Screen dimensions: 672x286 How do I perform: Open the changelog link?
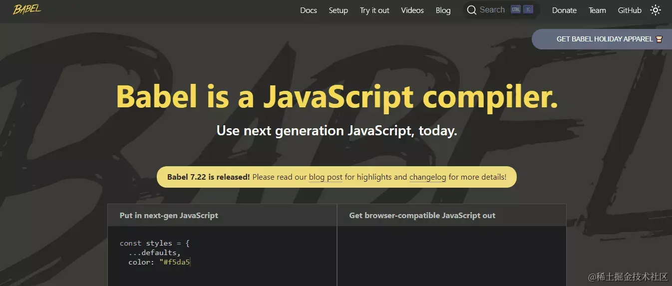428,177
